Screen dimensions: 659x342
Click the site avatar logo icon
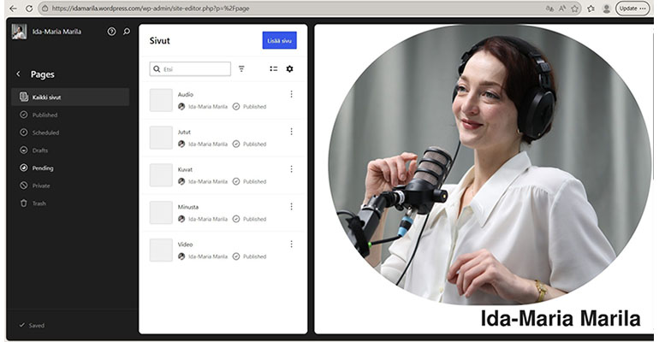[19, 32]
